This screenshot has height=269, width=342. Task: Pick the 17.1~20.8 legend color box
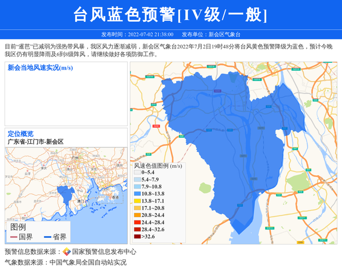tap(137, 208)
